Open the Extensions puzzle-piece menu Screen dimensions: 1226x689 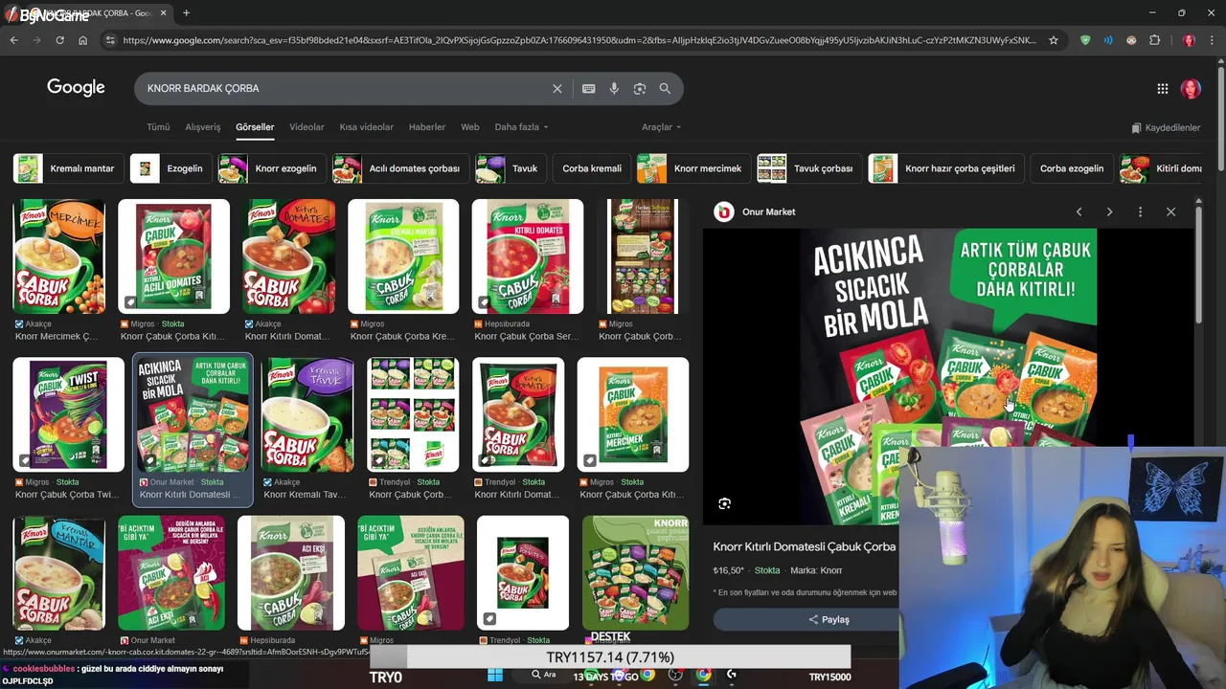[x=1154, y=40]
